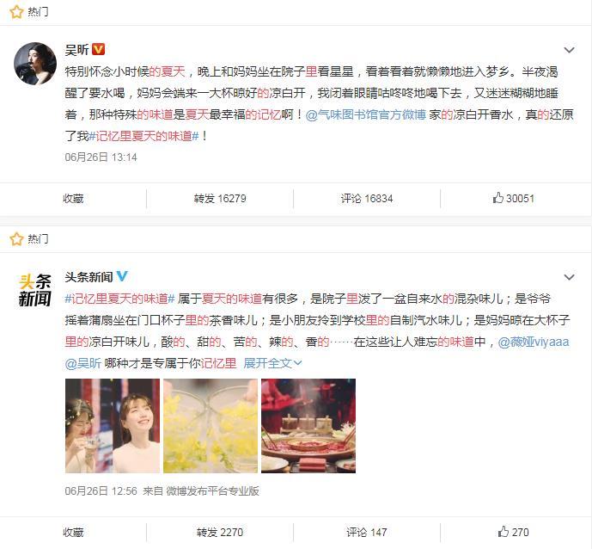Expand full text via 展开全文
592x549 pixels.
click(x=272, y=363)
